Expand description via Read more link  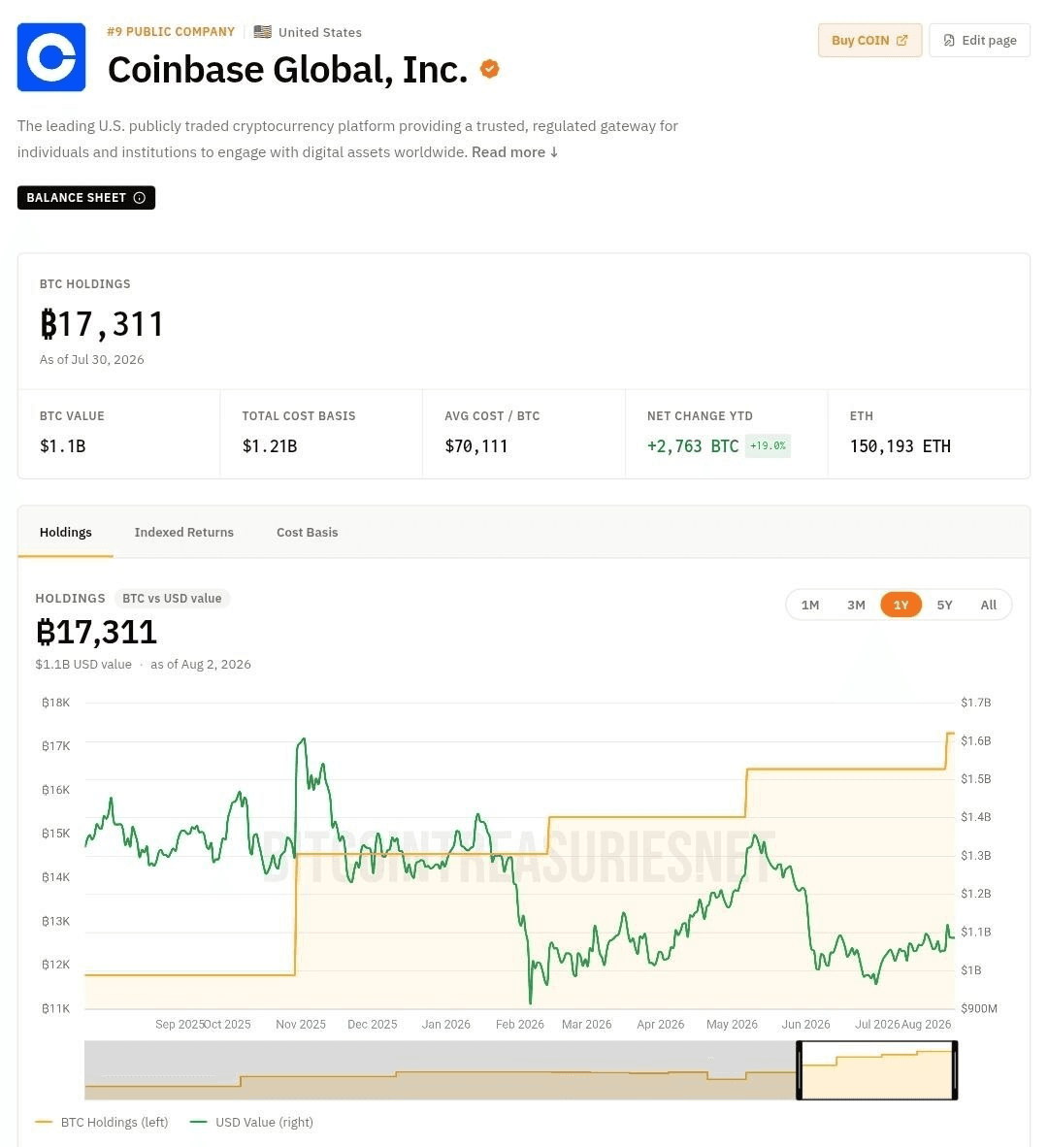pos(515,152)
